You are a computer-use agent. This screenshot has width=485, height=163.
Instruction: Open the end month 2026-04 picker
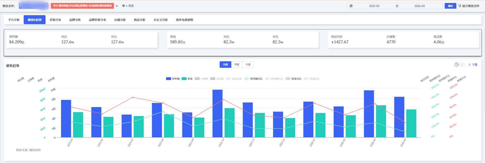click(420, 6)
